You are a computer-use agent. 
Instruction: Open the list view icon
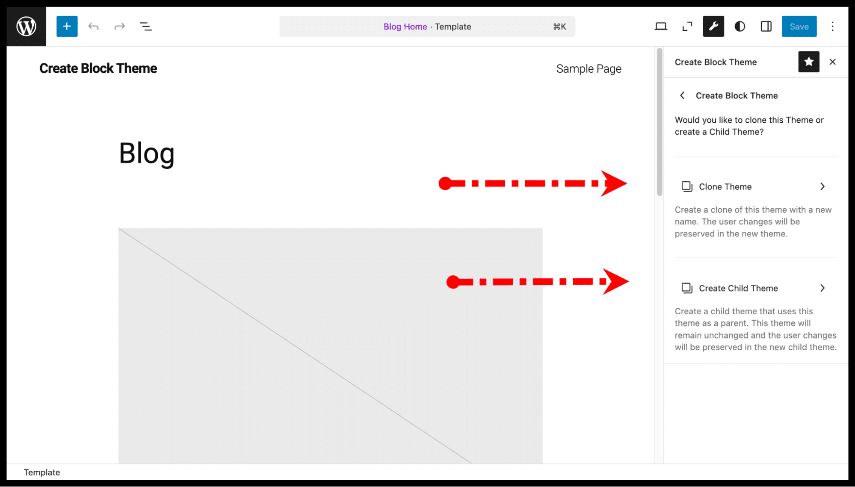coord(145,26)
